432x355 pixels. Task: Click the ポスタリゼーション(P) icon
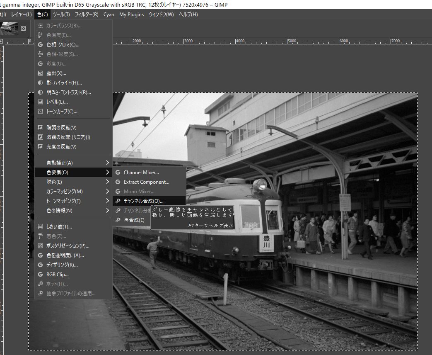(40, 246)
